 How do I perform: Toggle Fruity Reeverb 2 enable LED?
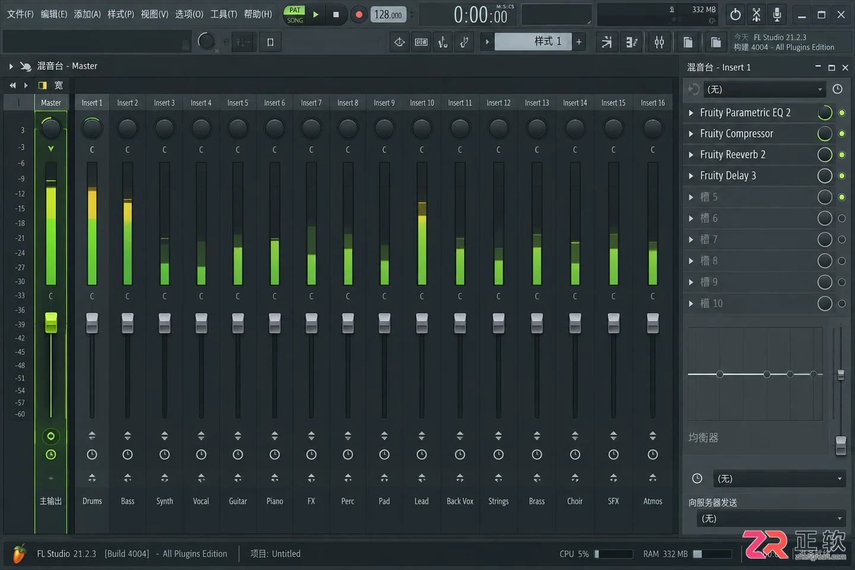coord(841,155)
